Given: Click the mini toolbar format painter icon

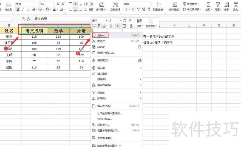Looking at the screenshot, I should pyautogui.click(x=131, y=26).
